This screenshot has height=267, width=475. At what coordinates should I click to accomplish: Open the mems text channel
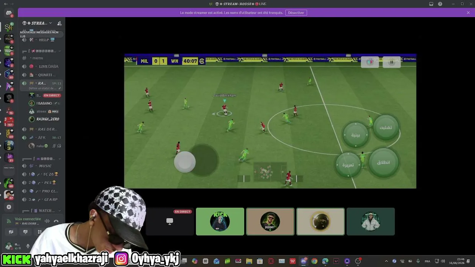pos(42,58)
